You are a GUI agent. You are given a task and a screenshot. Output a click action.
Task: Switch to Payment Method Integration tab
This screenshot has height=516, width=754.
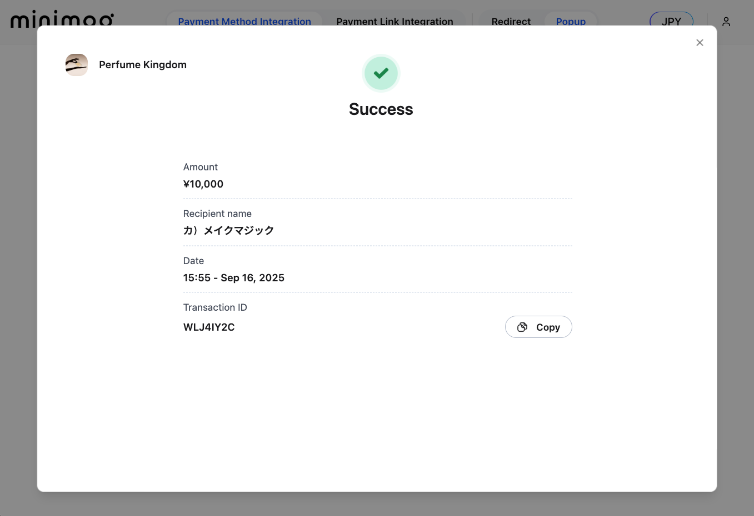pyautogui.click(x=244, y=21)
